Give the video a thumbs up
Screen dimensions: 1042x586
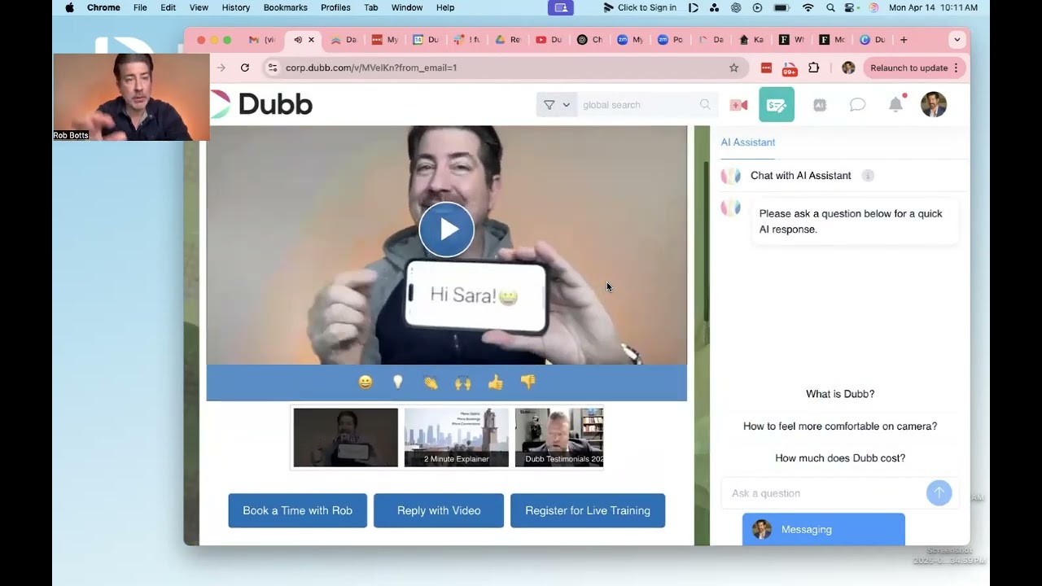tap(495, 382)
